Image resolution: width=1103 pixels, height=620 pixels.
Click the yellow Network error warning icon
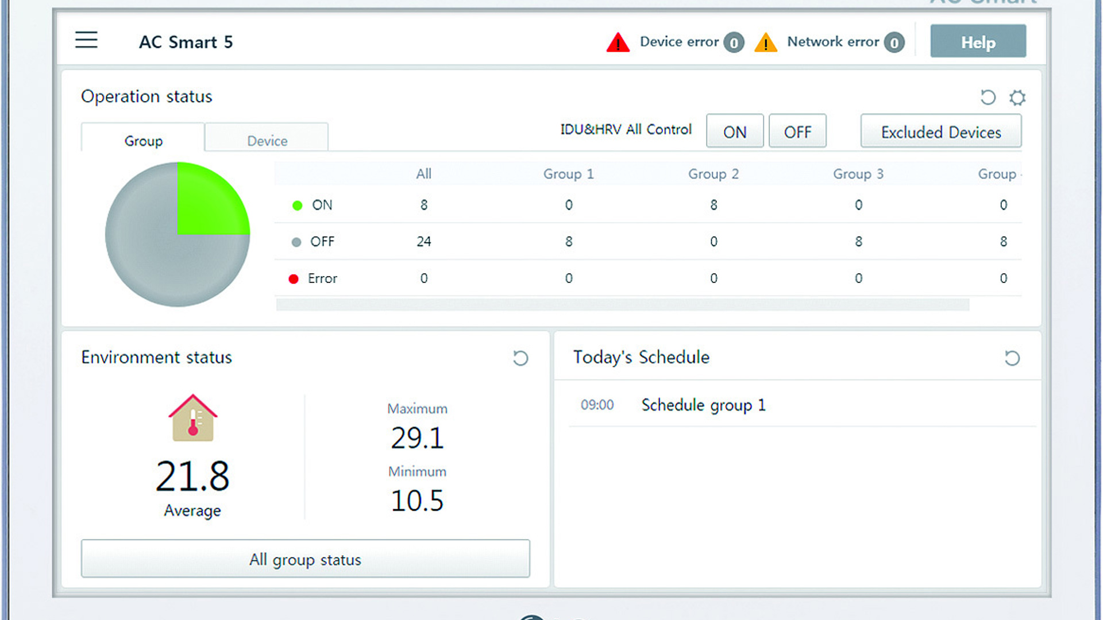click(x=765, y=42)
